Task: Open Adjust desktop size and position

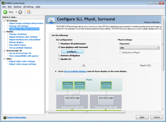Action: pyautogui.click(x=25, y=40)
